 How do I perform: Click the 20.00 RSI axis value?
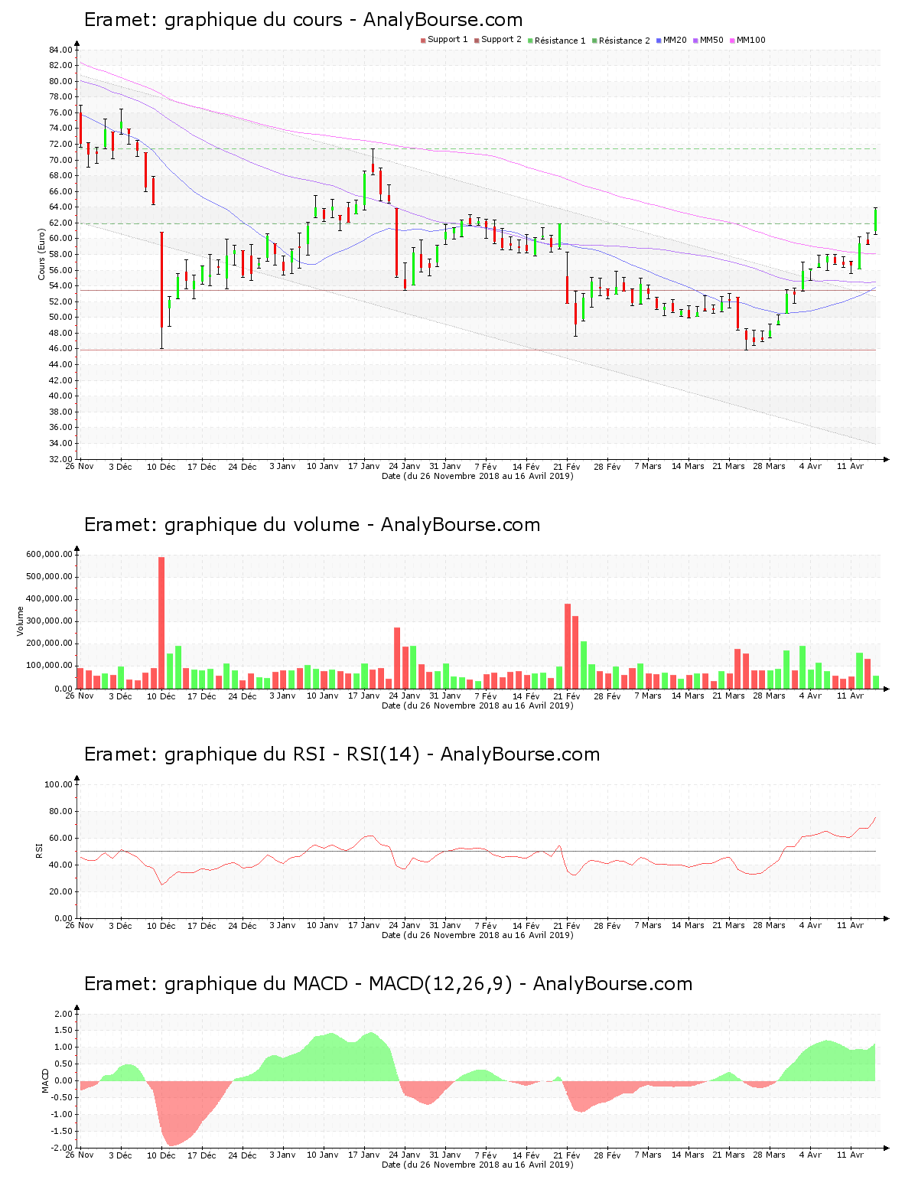[x=60, y=891]
